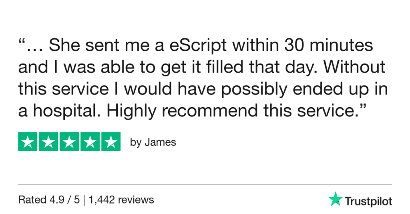Click the fourth green rating star
The image size is (410, 214).
90,142
